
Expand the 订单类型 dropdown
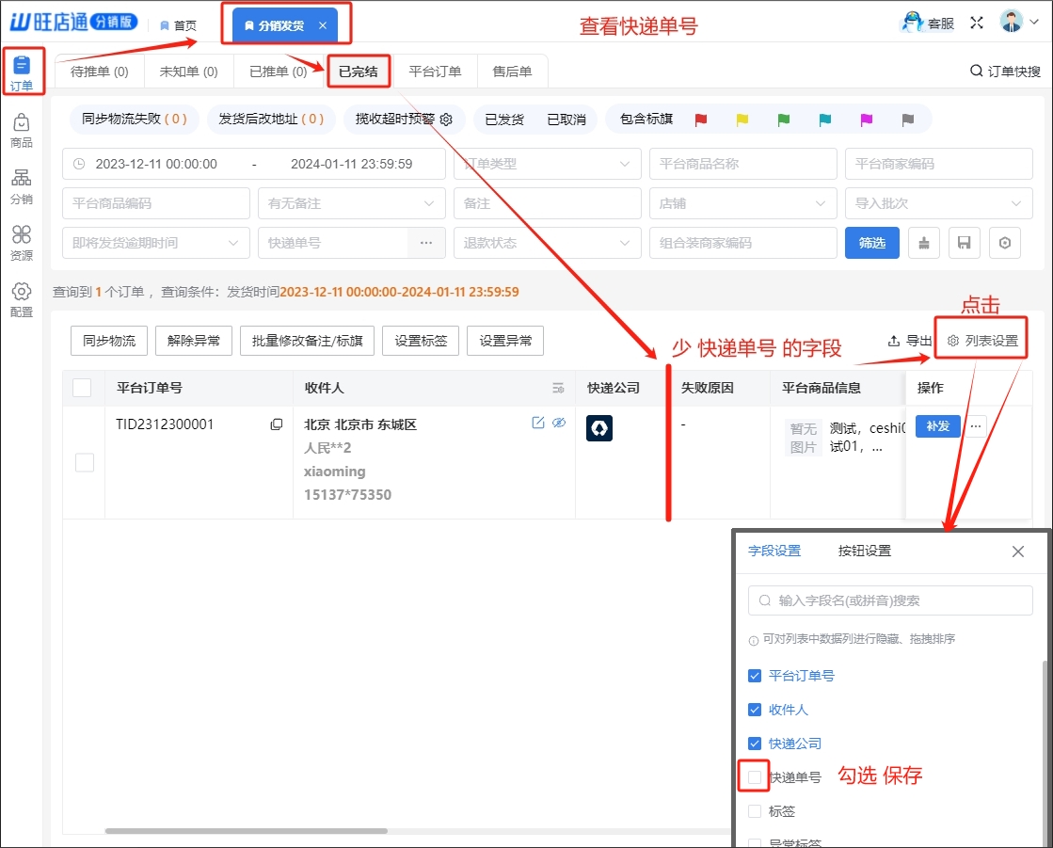coord(547,164)
